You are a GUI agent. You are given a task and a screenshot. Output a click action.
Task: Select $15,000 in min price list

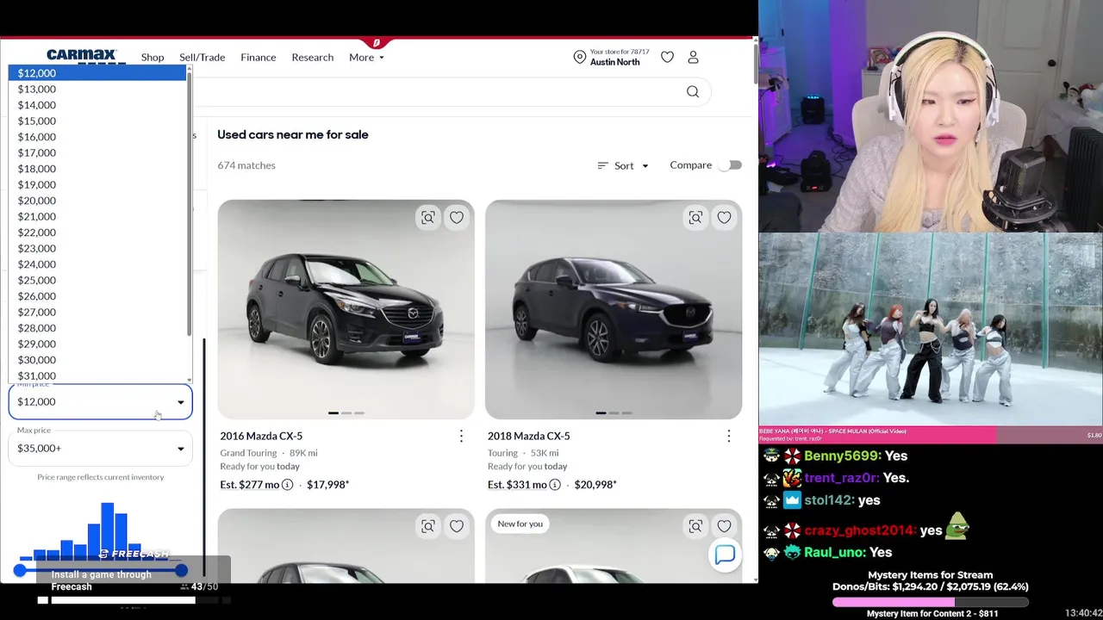point(97,121)
